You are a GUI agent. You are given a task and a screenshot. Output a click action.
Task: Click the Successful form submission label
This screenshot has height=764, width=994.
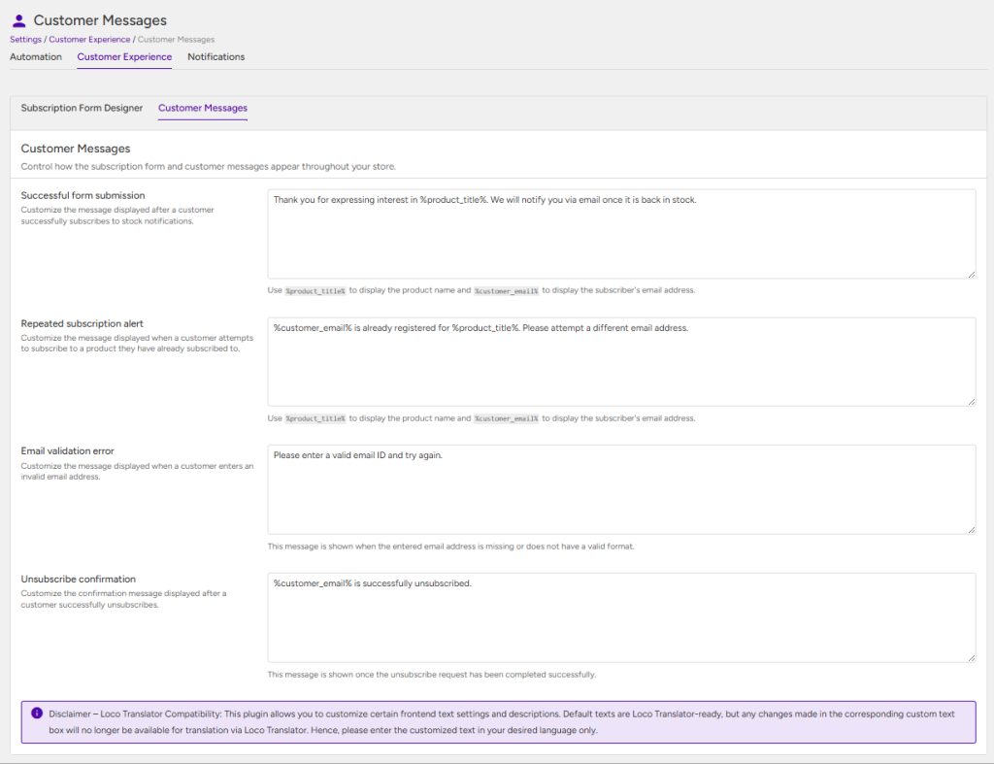tap(83, 195)
